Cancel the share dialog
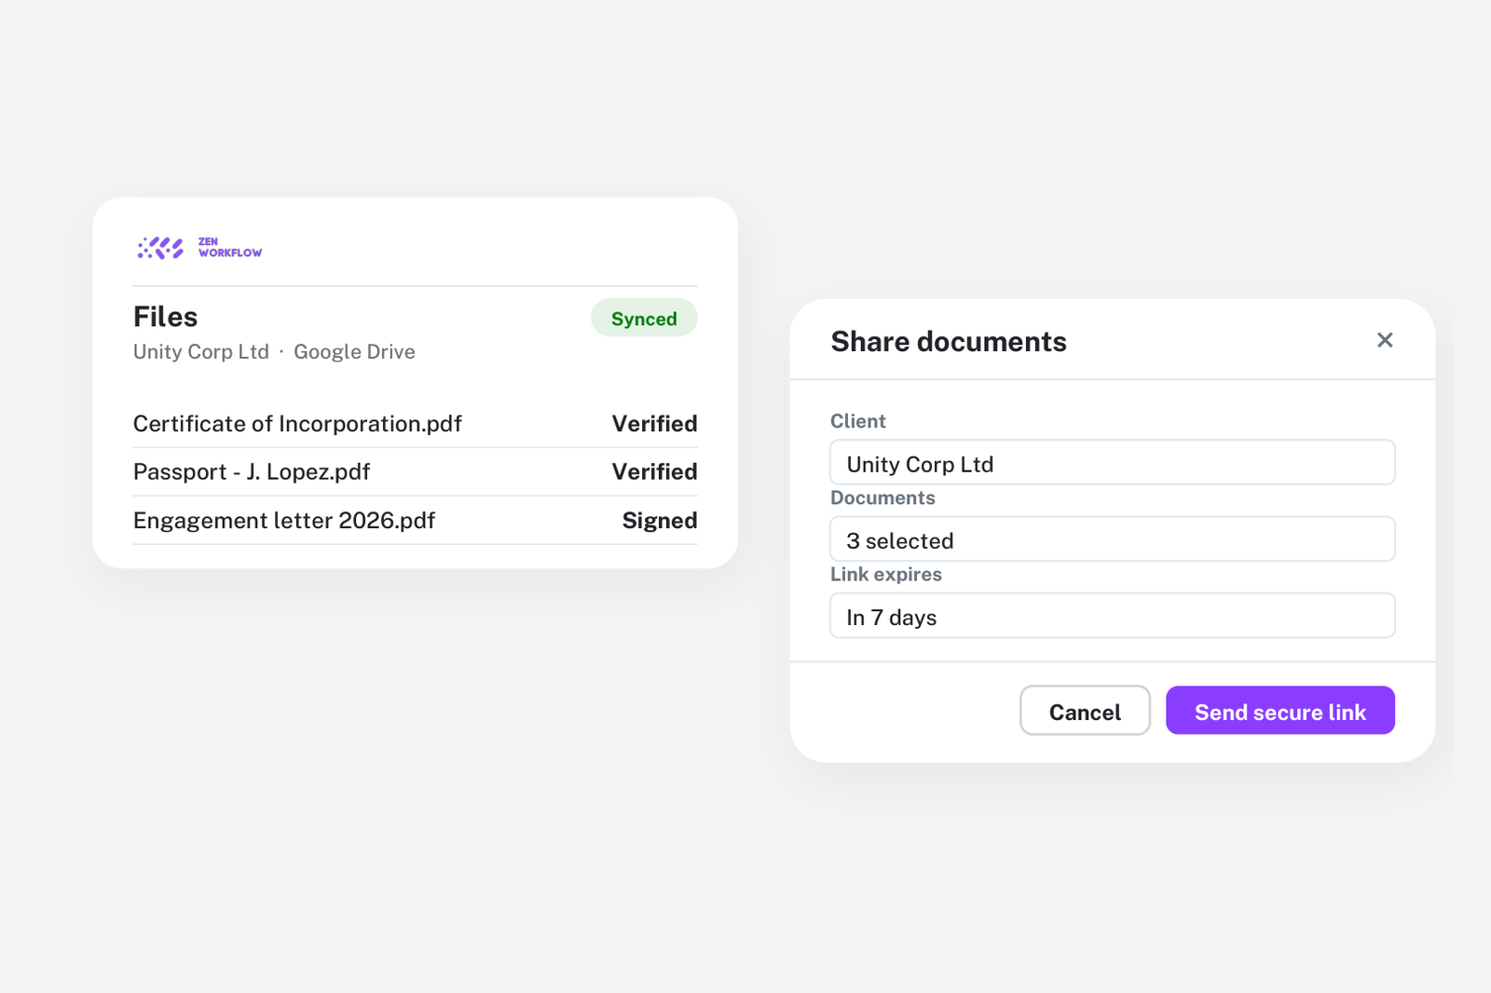This screenshot has width=1491, height=993. 1085,711
